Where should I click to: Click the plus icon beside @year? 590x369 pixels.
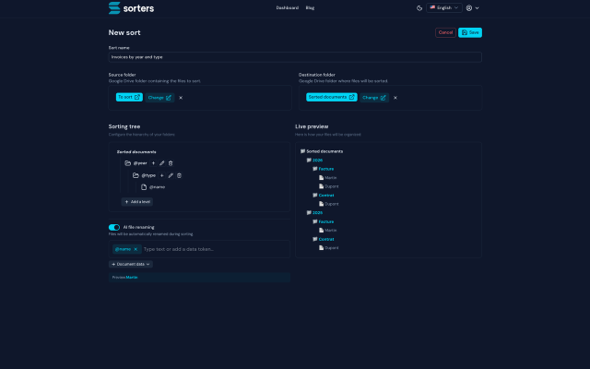[153, 163]
